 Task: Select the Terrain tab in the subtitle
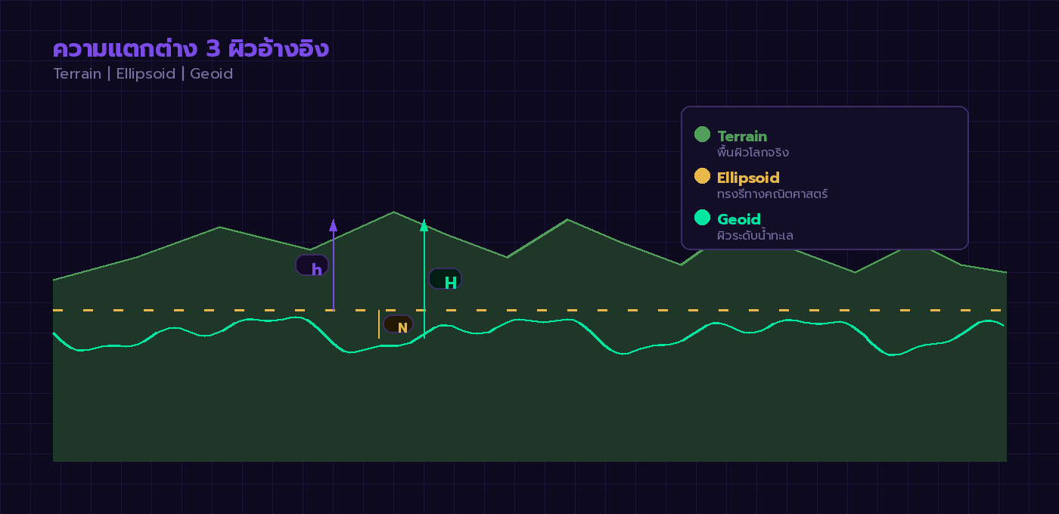click(76, 73)
